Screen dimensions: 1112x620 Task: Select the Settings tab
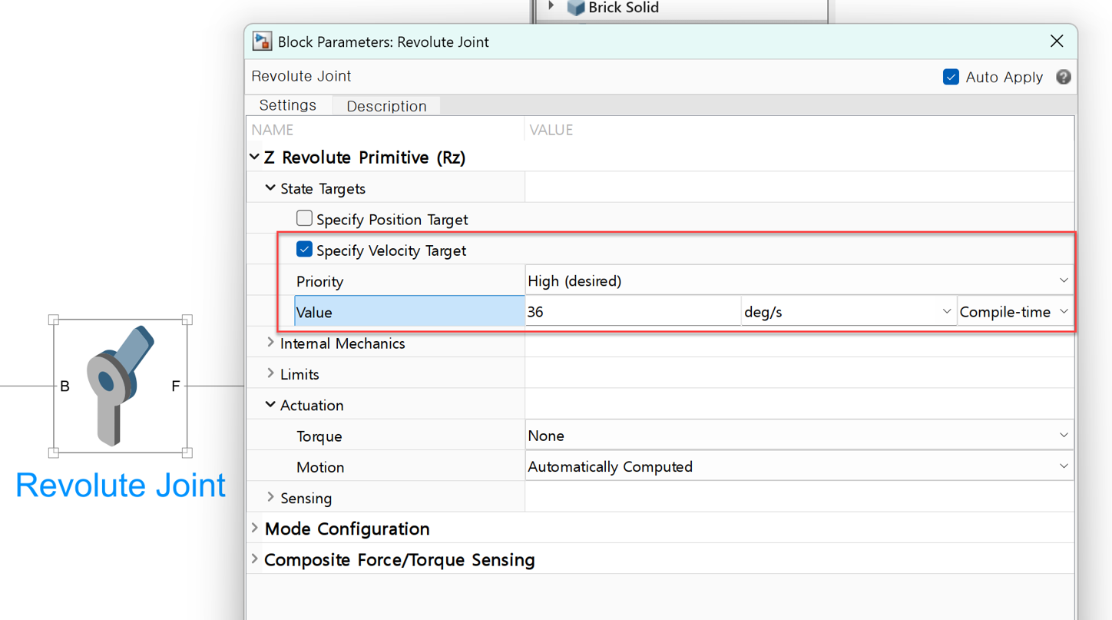coord(288,105)
